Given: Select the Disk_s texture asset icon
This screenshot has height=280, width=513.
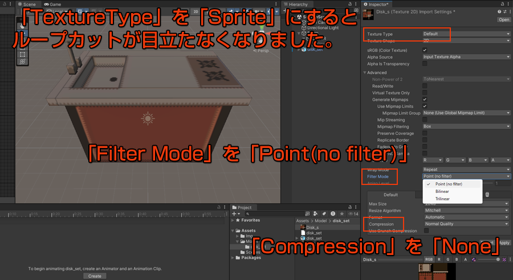Looking at the screenshot, I should (x=303, y=227).
